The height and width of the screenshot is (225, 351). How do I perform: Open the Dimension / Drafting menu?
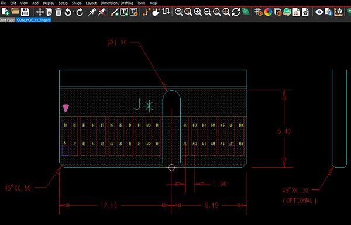[117, 3]
